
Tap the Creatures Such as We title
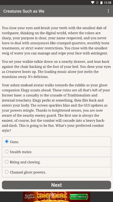point(24,11)
